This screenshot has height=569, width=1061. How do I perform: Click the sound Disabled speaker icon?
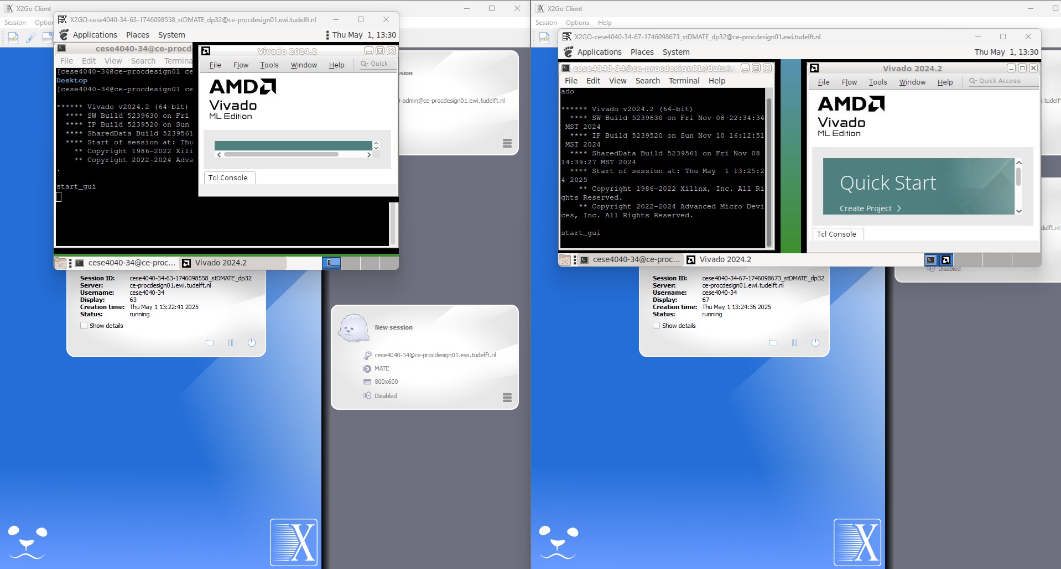pos(367,396)
